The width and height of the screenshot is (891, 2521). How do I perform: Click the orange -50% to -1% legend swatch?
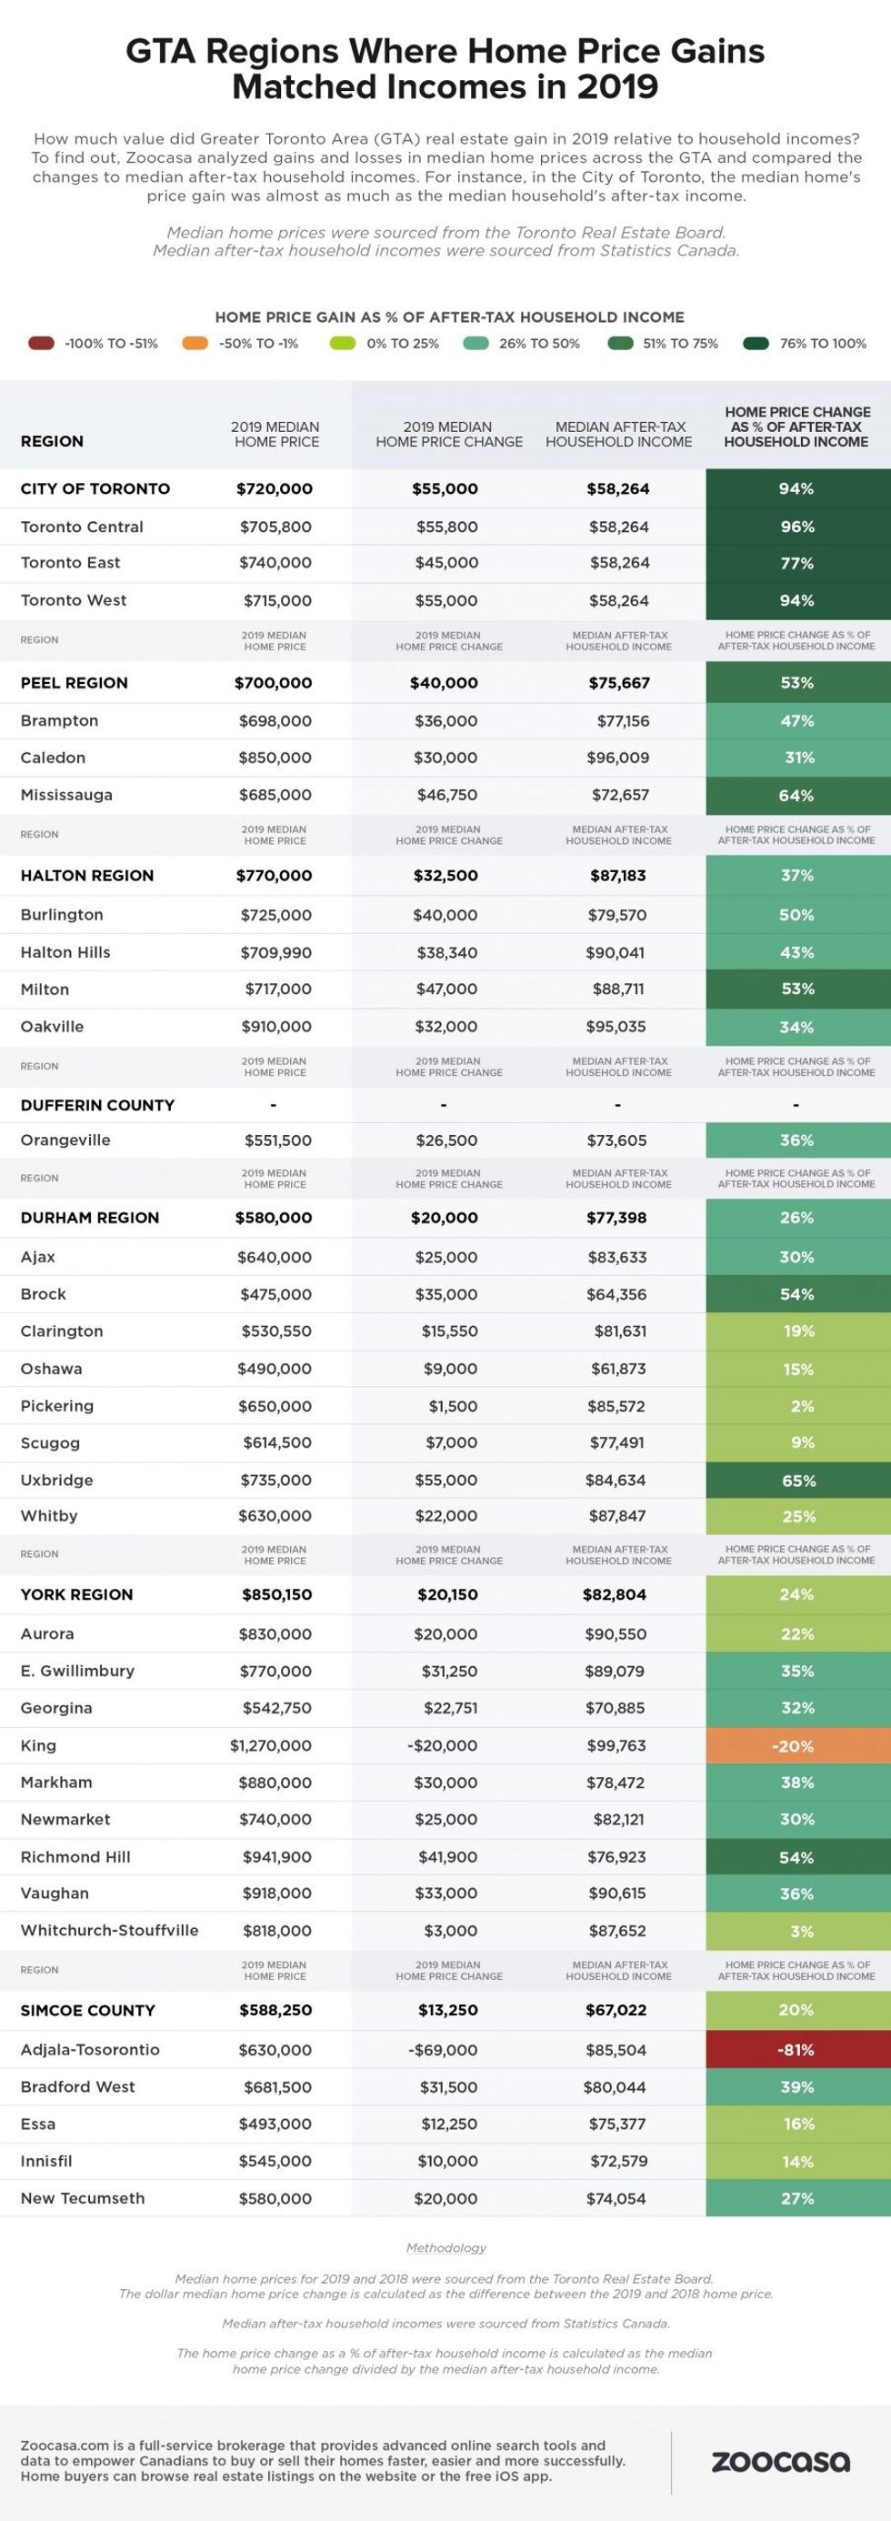195,344
